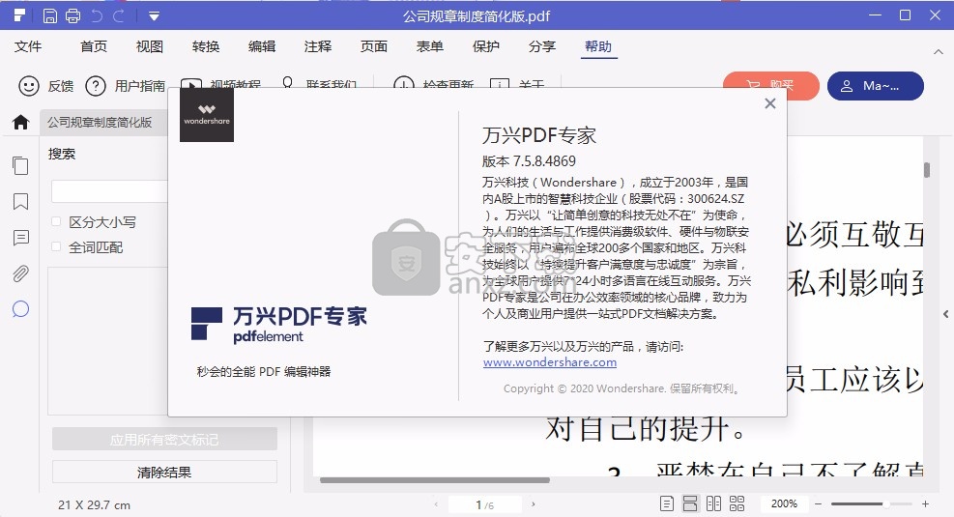The image size is (954, 517).
Task: Open the Ma~ user account button
Action: click(x=875, y=86)
